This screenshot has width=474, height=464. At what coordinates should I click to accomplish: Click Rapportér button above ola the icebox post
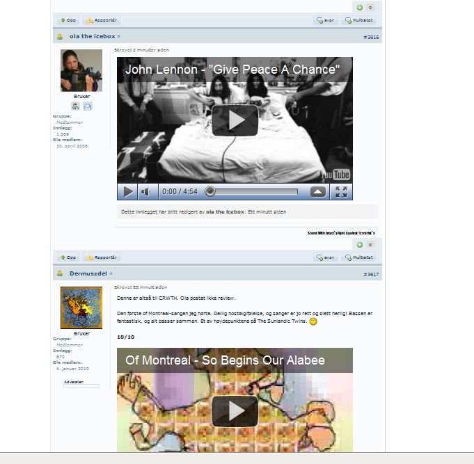tap(102, 20)
